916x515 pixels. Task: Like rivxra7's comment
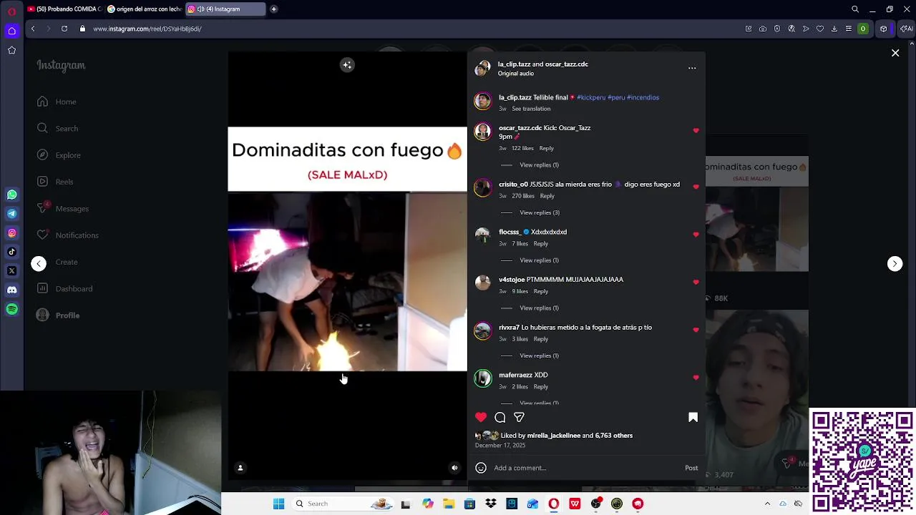click(x=696, y=330)
